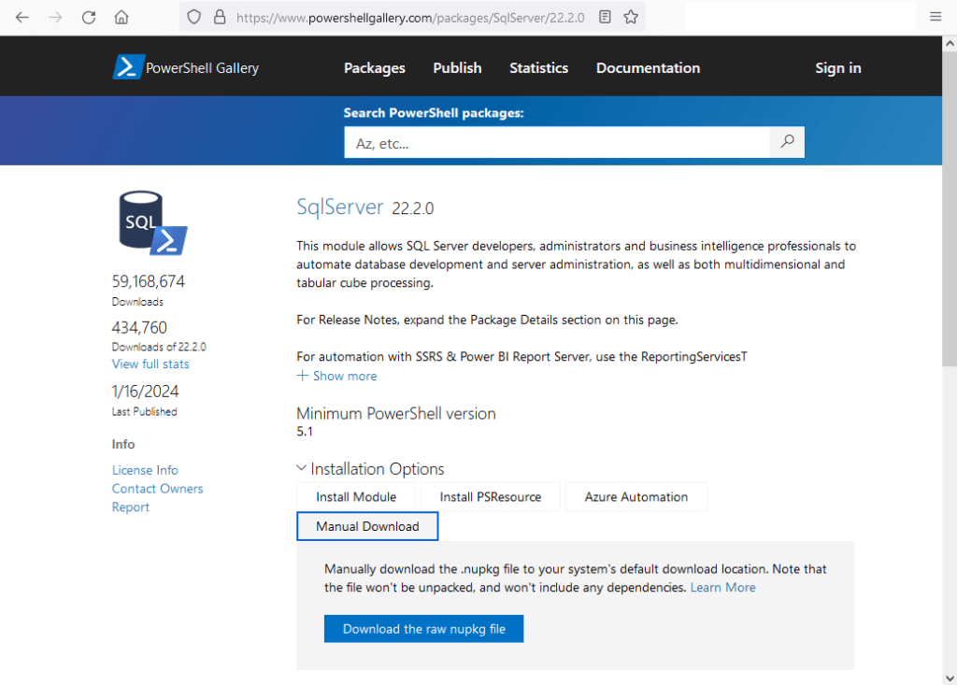Navigate to the Publish menu item
This screenshot has height=685, width=957.
click(457, 67)
